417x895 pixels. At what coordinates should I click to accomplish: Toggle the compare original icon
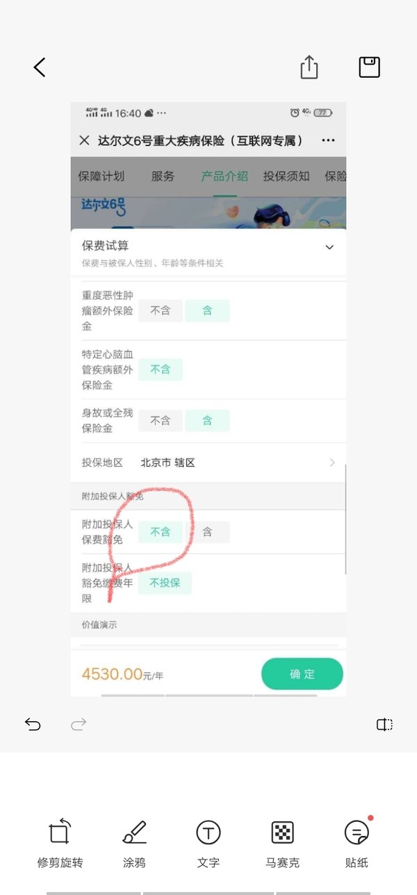coord(384,725)
